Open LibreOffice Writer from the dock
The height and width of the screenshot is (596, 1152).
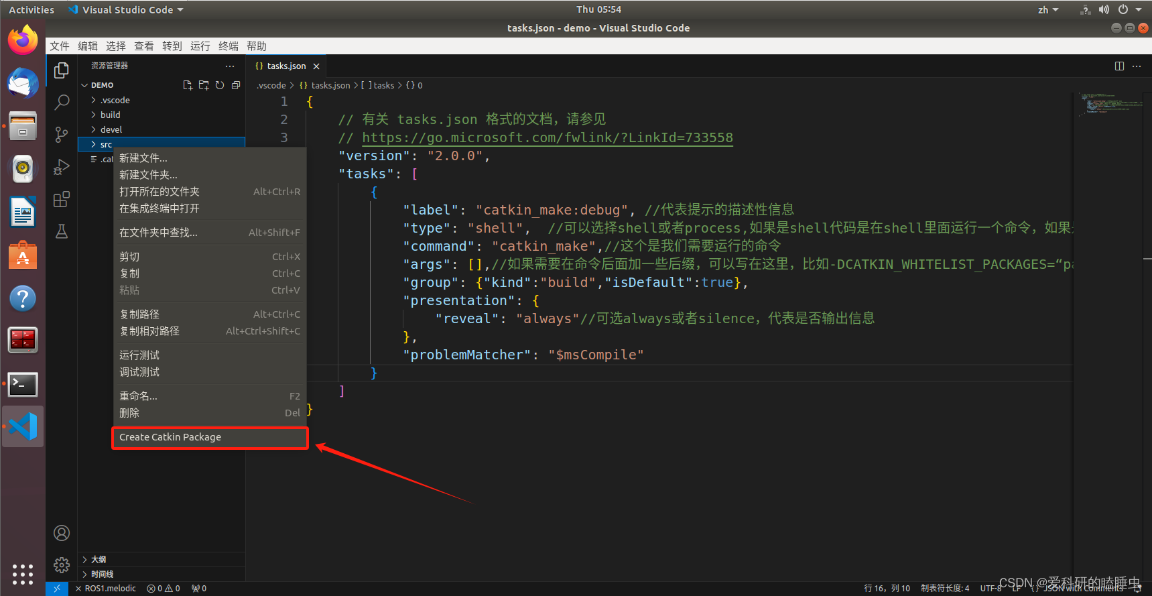point(23,212)
